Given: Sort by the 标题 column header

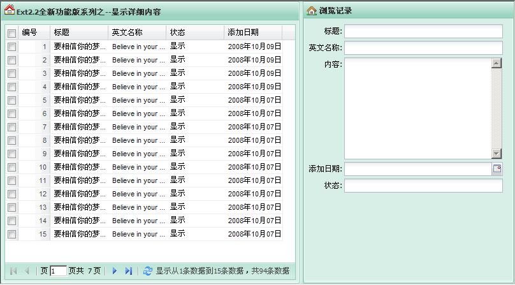Looking at the screenshot, I should (79, 33).
